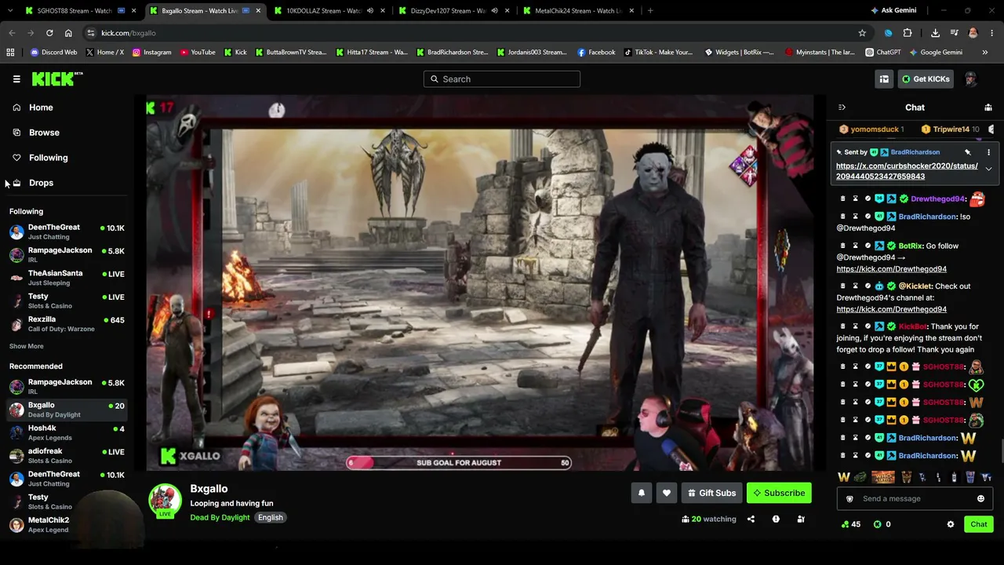View site information for kick.com
1004x565 pixels.
click(91, 33)
